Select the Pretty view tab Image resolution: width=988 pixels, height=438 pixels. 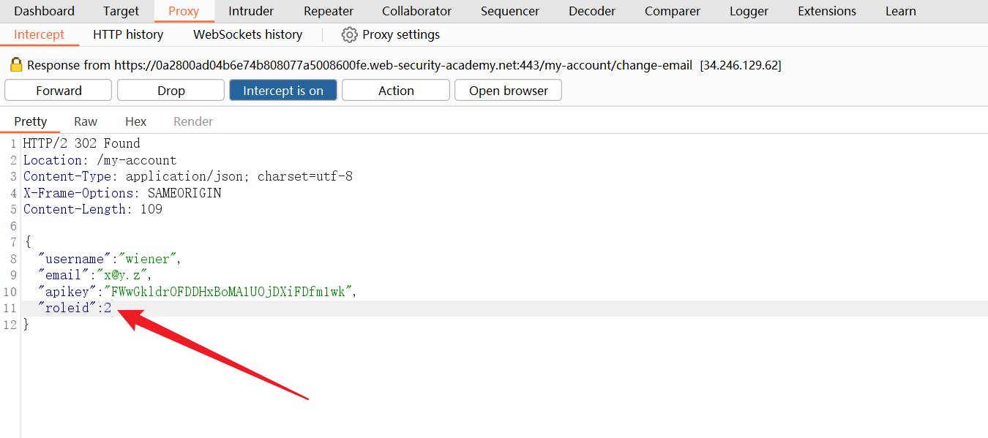pos(30,121)
